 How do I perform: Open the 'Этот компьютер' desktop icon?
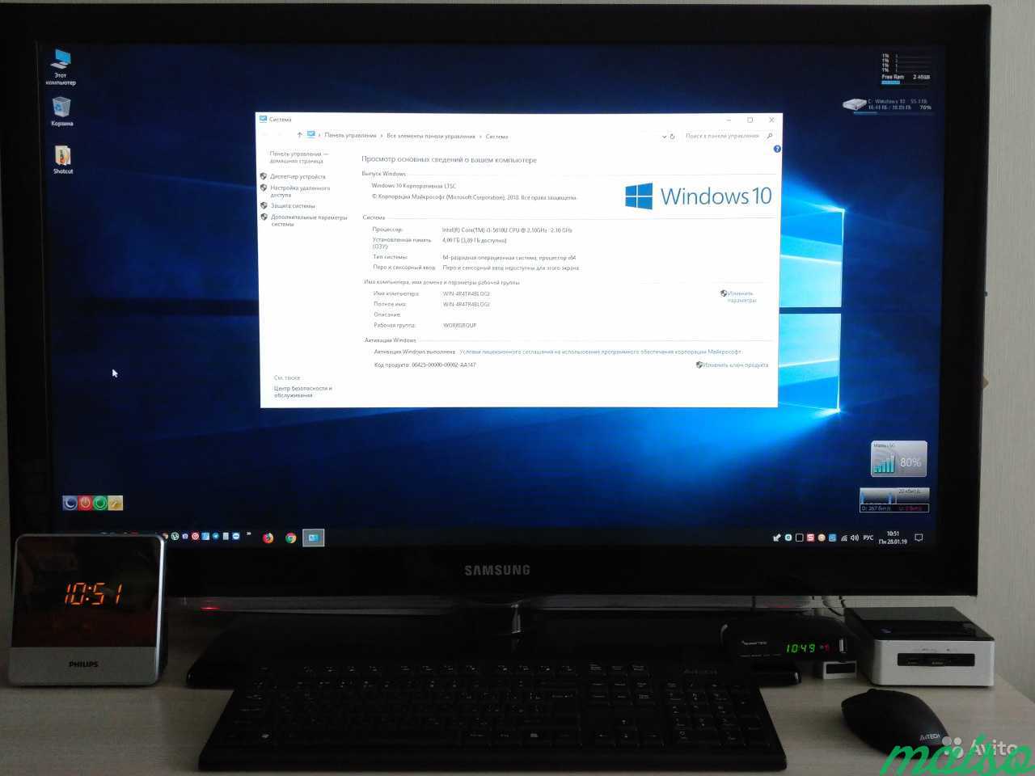click(x=61, y=66)
